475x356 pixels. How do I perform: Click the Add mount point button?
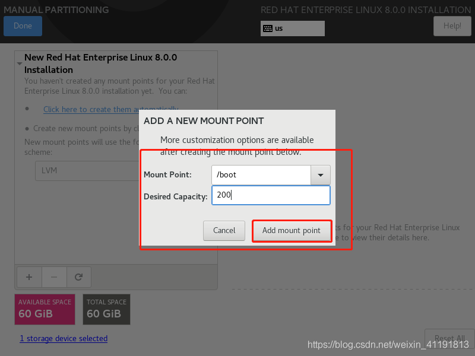pos(292,231)
